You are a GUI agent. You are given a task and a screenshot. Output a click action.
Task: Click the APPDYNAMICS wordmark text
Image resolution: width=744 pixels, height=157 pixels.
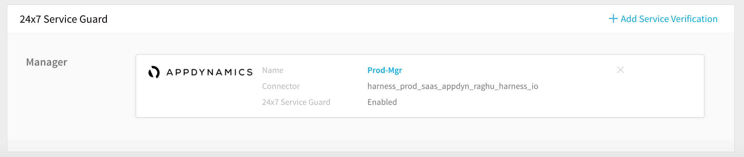tap(209, 72)
